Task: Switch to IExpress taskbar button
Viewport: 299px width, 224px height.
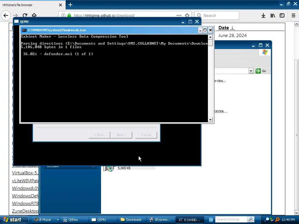Action: click(160, 220)
